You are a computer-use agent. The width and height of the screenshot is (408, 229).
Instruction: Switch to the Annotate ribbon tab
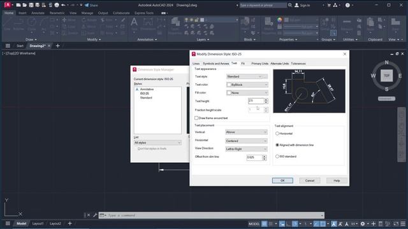[x=38, y=13]
